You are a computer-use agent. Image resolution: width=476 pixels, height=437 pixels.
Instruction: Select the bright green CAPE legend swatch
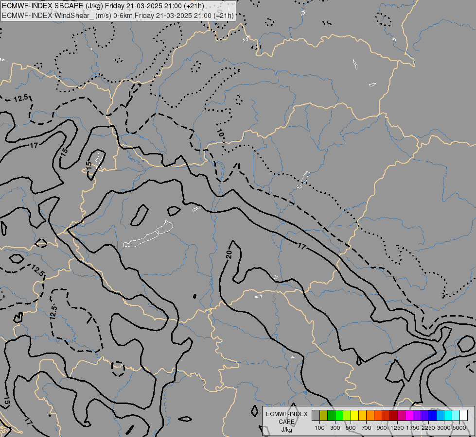click(x=339, y=415)
